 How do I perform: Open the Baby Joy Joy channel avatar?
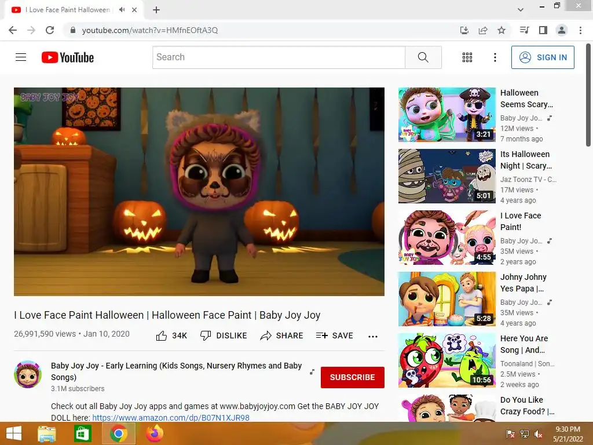pos(28,374)
